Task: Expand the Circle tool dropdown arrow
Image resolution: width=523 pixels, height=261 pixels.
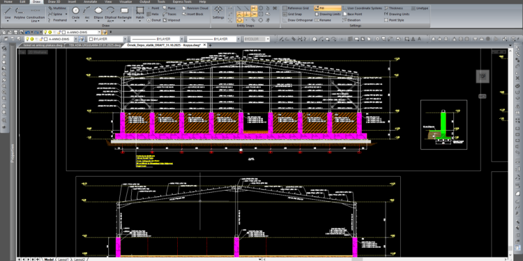Action: (x=76, y=21)
